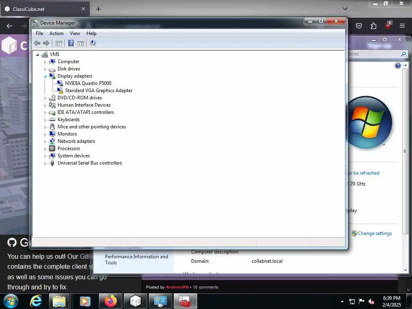The image size is (412, 309).
Task: Click the Back arrow in Device Manager toolbar
Action: point(37,43)
